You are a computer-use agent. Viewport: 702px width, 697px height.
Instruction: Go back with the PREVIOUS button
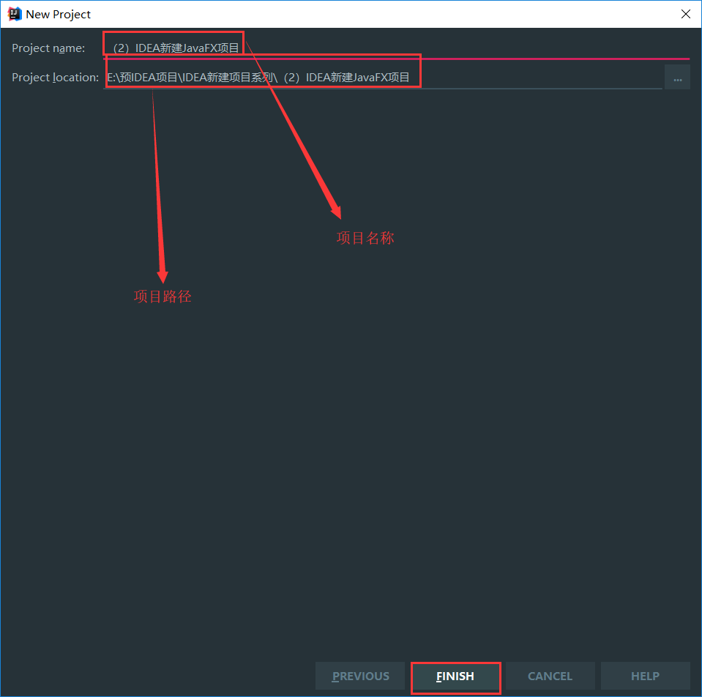[x=359, y=676]
